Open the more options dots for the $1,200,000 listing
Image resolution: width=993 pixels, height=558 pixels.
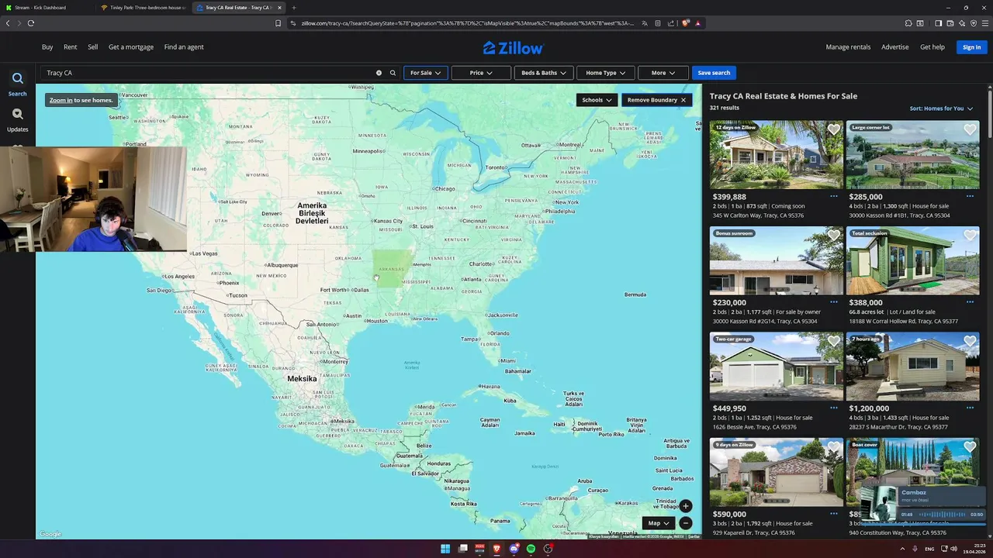pyautogui.click(x=970, y=408)
